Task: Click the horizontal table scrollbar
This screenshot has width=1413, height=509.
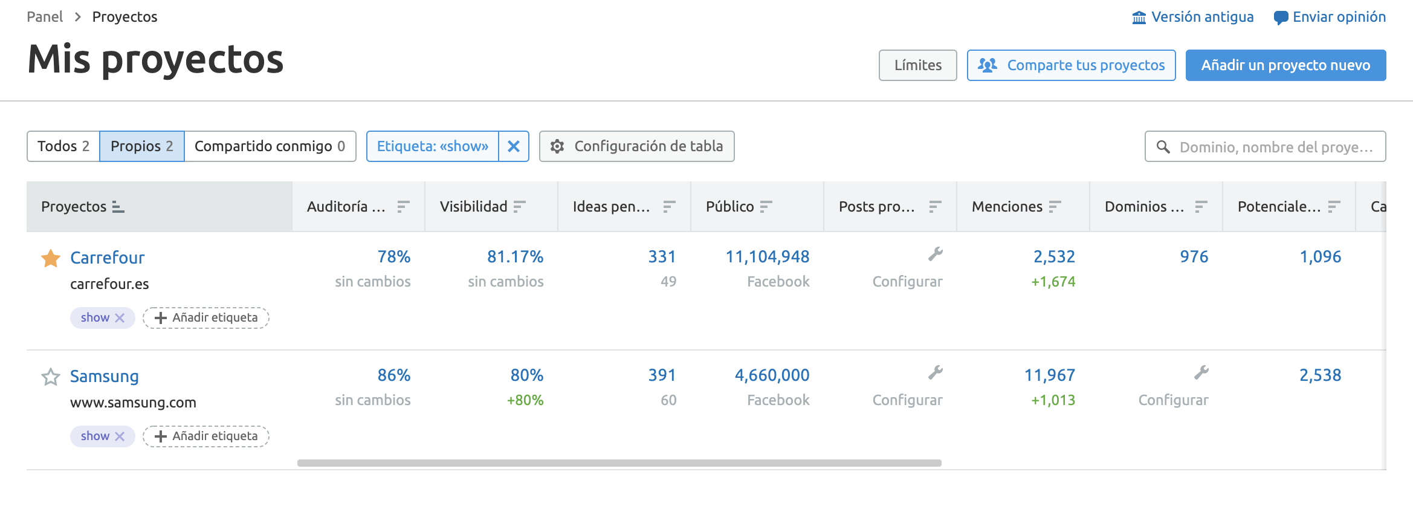Action: (x=619, y=463)
